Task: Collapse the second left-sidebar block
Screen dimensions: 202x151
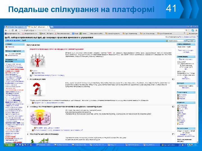Action: point(24,51)
